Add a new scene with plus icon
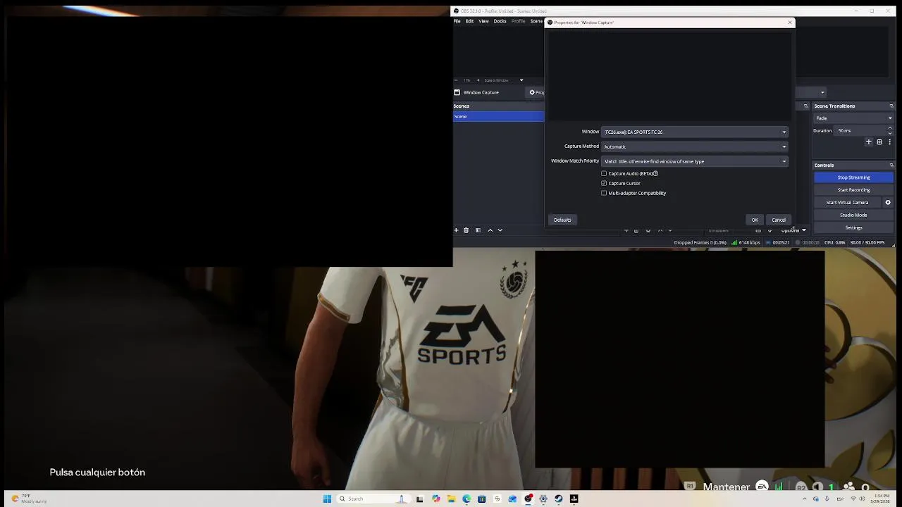 [x=456, y=230]
